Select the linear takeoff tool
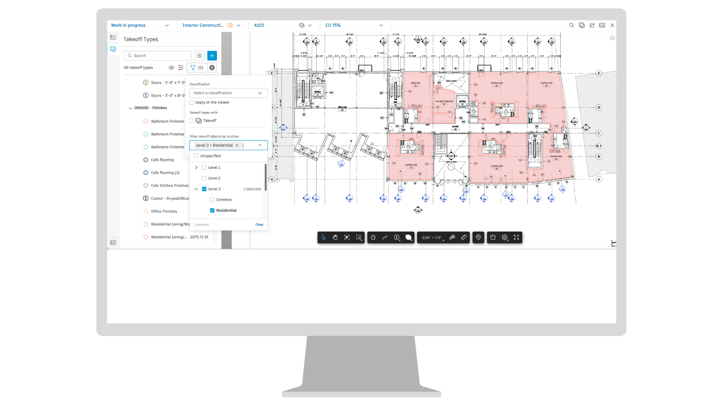The image size is (723, 407). 385,237
